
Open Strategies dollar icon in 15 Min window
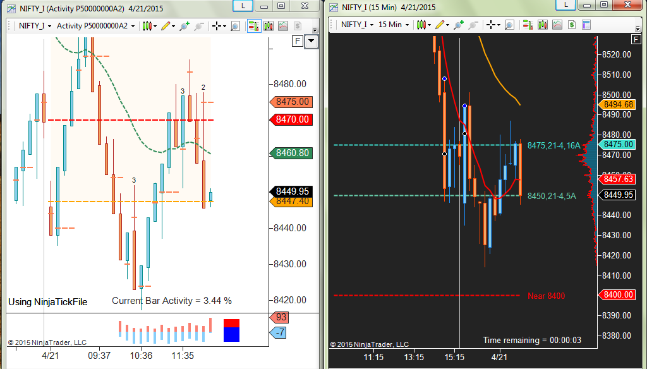[571, 25]
